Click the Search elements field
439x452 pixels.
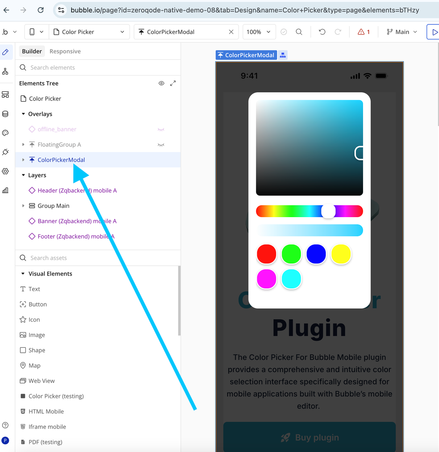tap(98, 67)
